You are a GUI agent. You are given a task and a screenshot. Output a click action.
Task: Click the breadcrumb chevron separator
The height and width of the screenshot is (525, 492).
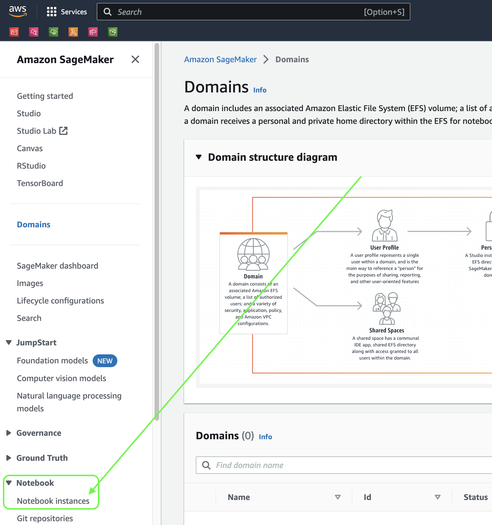click(x=266, y=60)
